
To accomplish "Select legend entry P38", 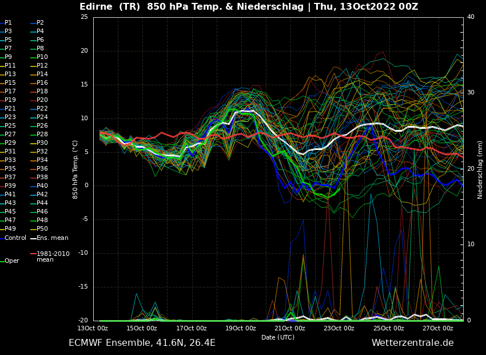I will tap(42, 177).
